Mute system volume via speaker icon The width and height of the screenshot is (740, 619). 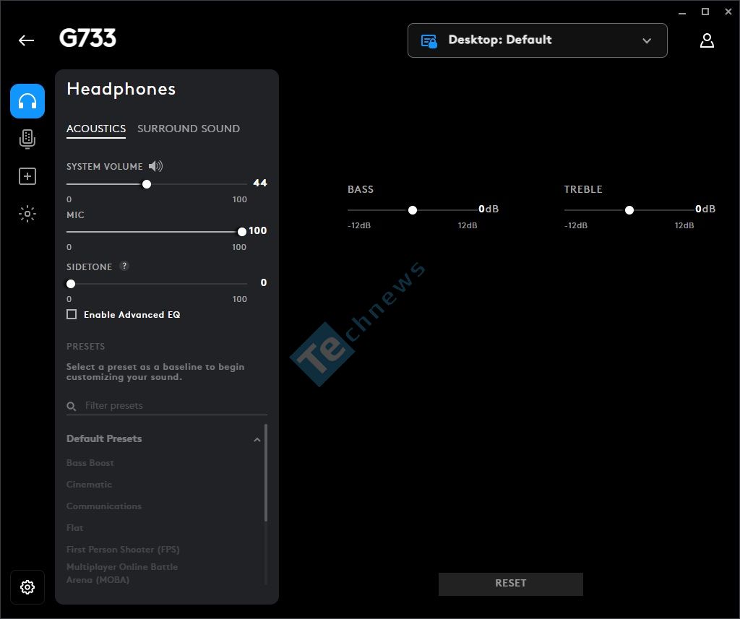tap(156, 166)
